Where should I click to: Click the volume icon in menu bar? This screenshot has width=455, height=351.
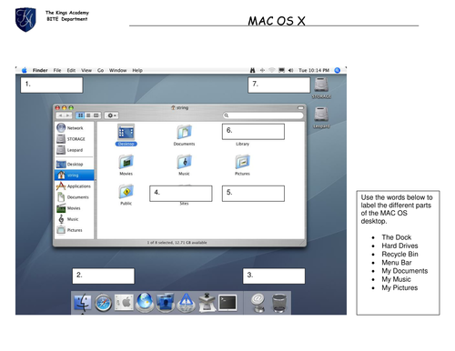(290, 70)
